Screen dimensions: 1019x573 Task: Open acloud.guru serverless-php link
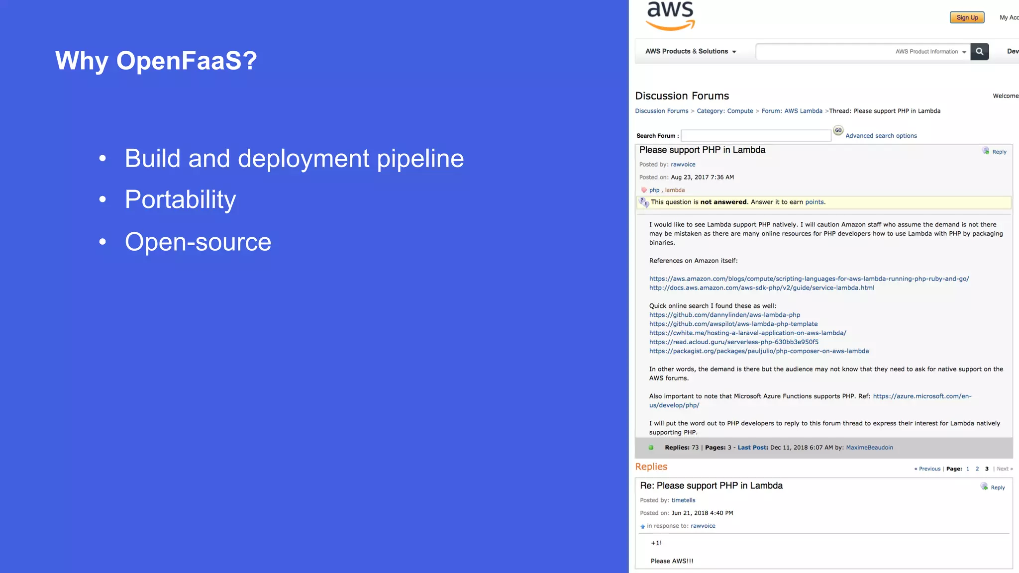click(x=733, y=342)
